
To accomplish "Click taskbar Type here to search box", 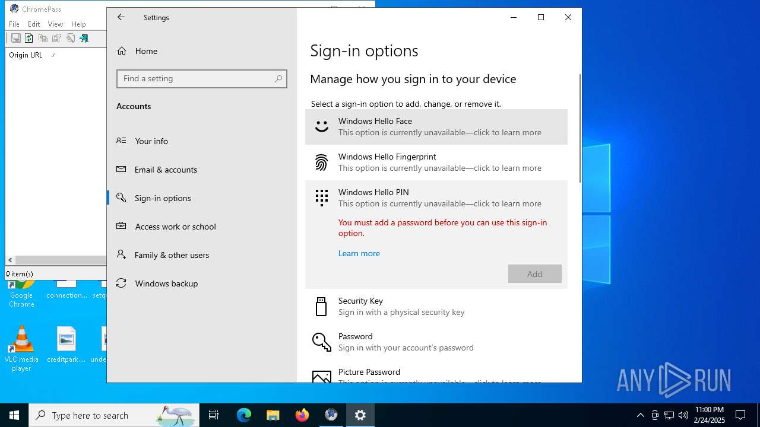I will (x=114, y=415).
